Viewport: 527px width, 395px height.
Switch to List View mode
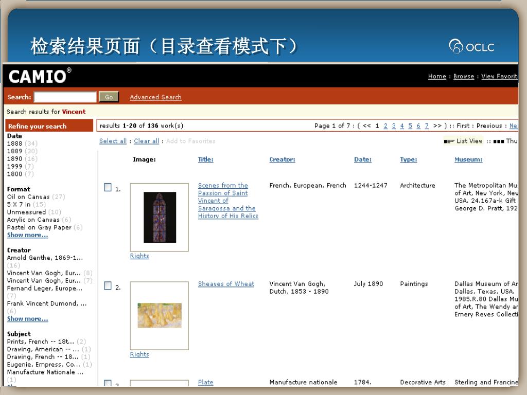click(x=463, y=141)
